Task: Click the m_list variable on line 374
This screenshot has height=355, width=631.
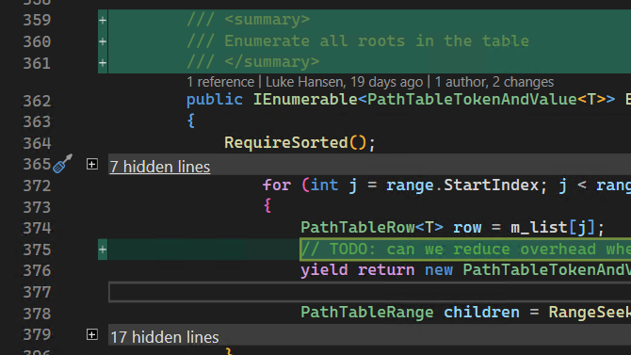Action: [540, 228]
